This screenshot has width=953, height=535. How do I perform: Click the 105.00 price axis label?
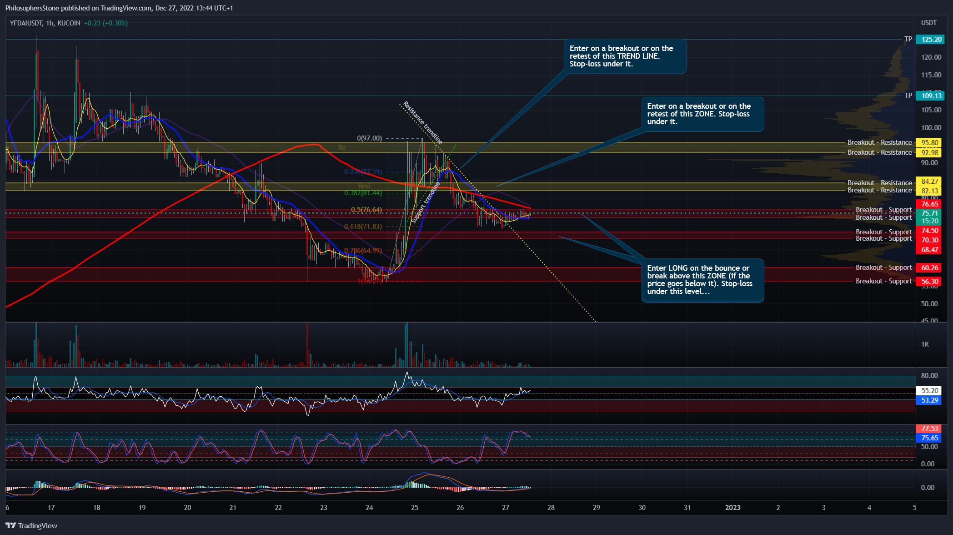point(931,110)
